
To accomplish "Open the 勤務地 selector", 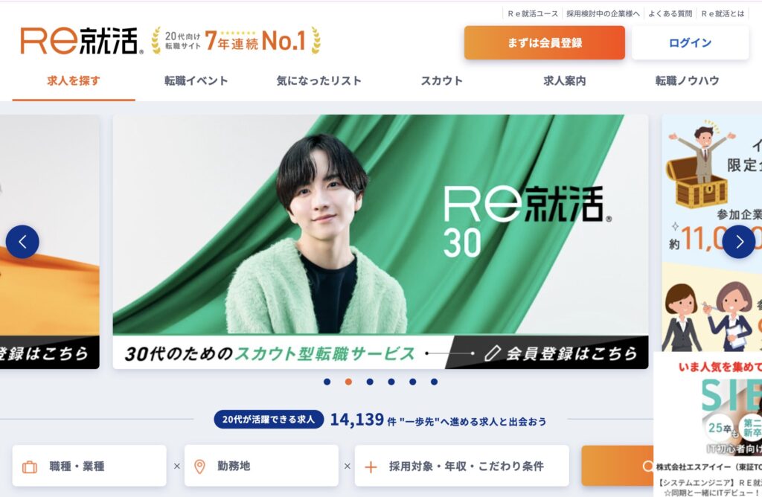I will point(261,466).
